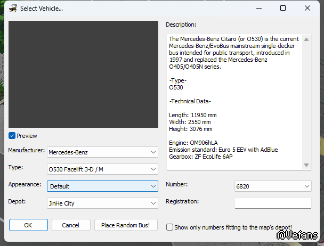Image resolution: width=324 pixels, height=246 pixels.
Task: Uncheck the Preview checkbox
Action: [x=12, y=136]
